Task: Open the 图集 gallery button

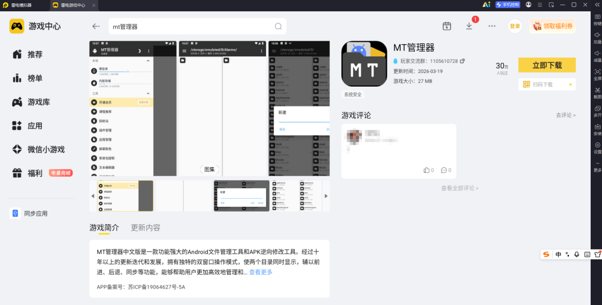Action: (x=209, y=169)
